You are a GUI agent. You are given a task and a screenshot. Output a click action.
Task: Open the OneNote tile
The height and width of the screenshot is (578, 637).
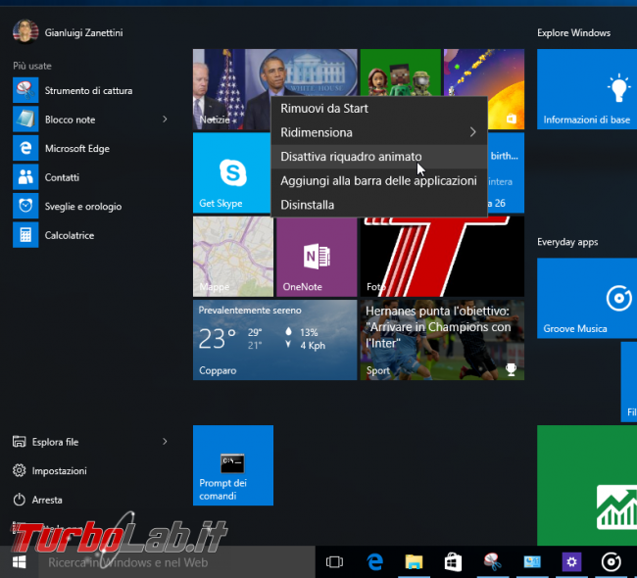pos(317,257)
